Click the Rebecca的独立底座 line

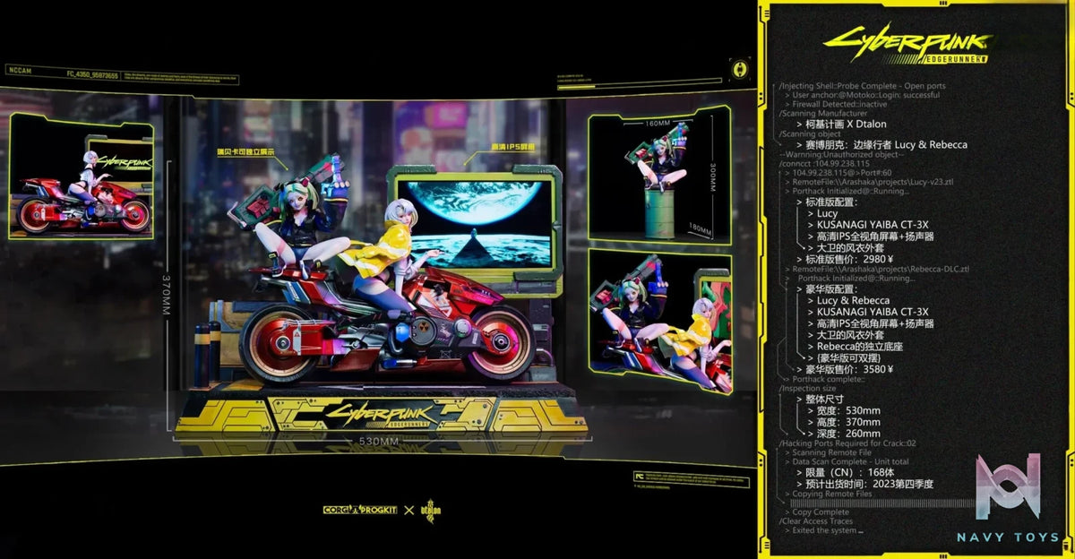click(857, 345)
